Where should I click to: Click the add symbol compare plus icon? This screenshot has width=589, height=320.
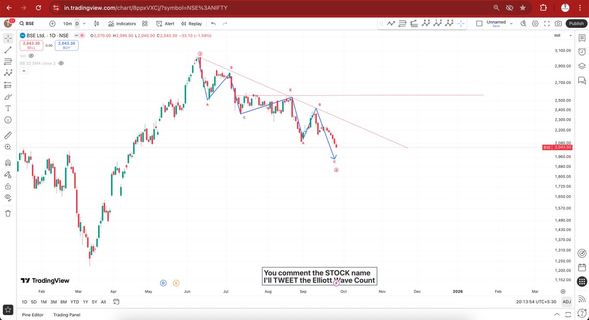point(53,24)
